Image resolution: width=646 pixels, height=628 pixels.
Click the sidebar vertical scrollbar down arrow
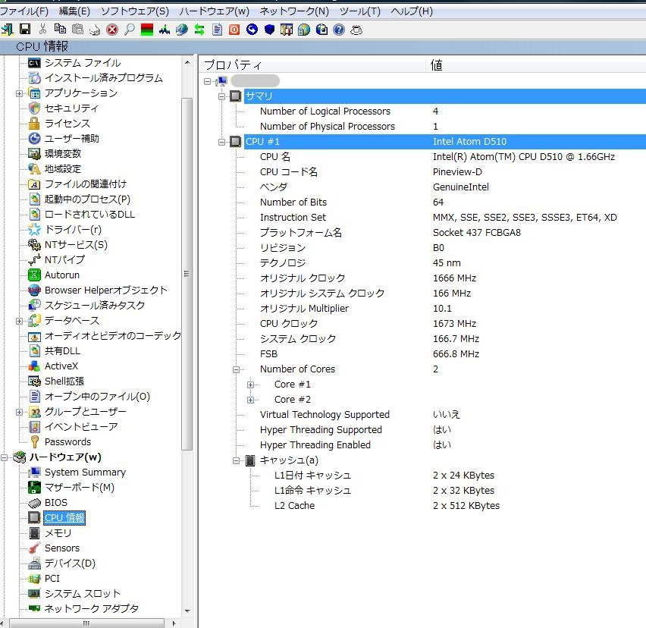187,609
